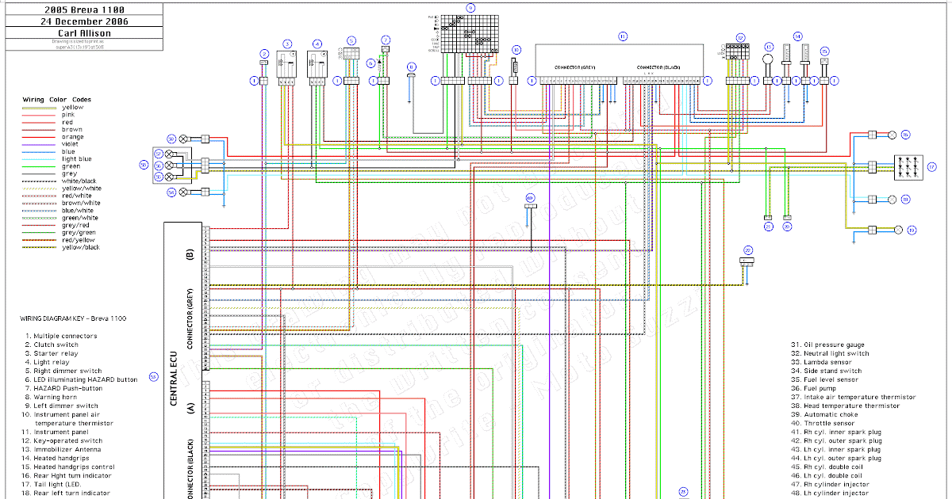Click key entry '11. Instrument panel'
Screen dimensions: 952x499
click(56, 432)
